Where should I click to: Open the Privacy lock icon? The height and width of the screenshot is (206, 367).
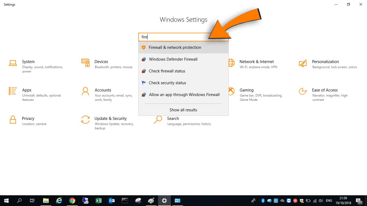pyautogui.click(x=13, y=120)
